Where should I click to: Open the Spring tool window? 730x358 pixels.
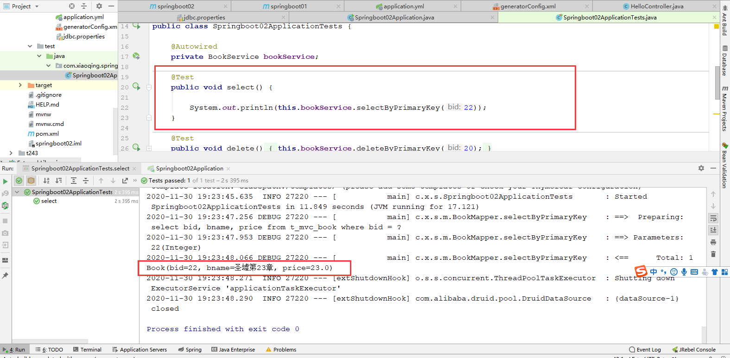190,350
